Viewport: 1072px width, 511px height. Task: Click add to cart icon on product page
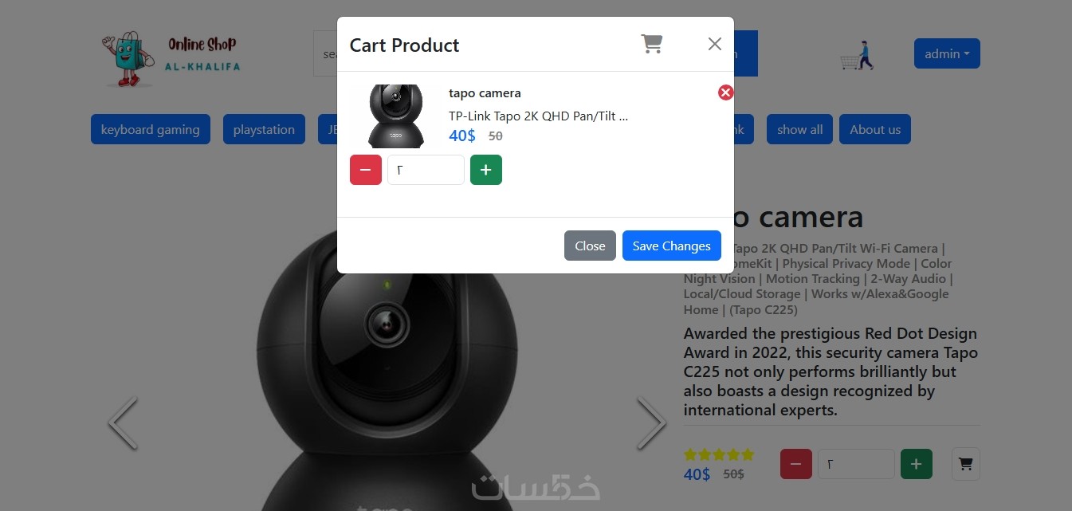click(x=966, y=464)
